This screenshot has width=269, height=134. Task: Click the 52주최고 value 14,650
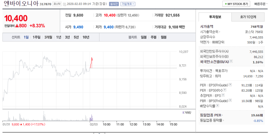pyautogui.click(x=248, y=76)
